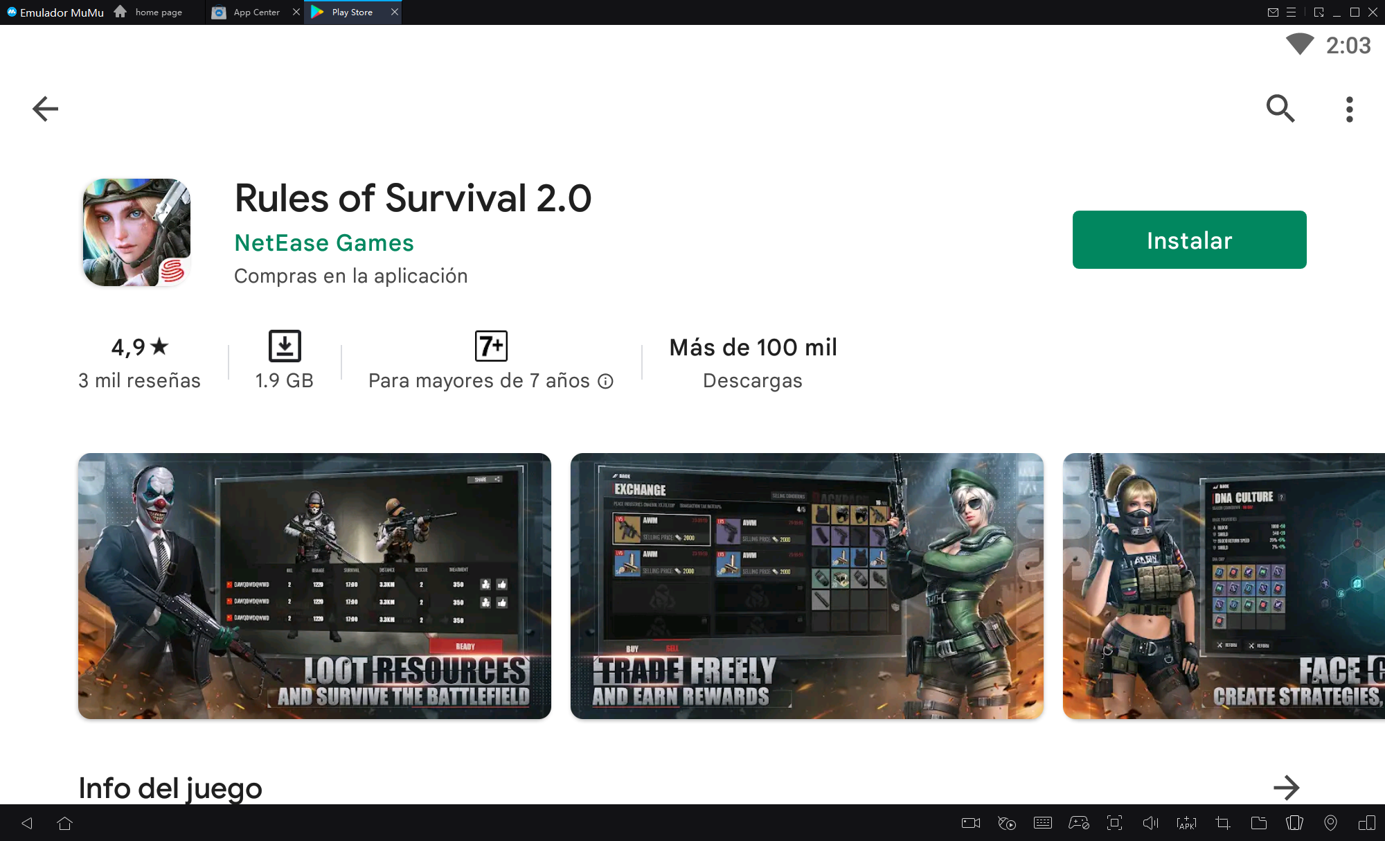This screenshot has width=1385, height=841.
Task: Open the Trade Freely screenshot thumbnail
Action: (x=807, y=585)
